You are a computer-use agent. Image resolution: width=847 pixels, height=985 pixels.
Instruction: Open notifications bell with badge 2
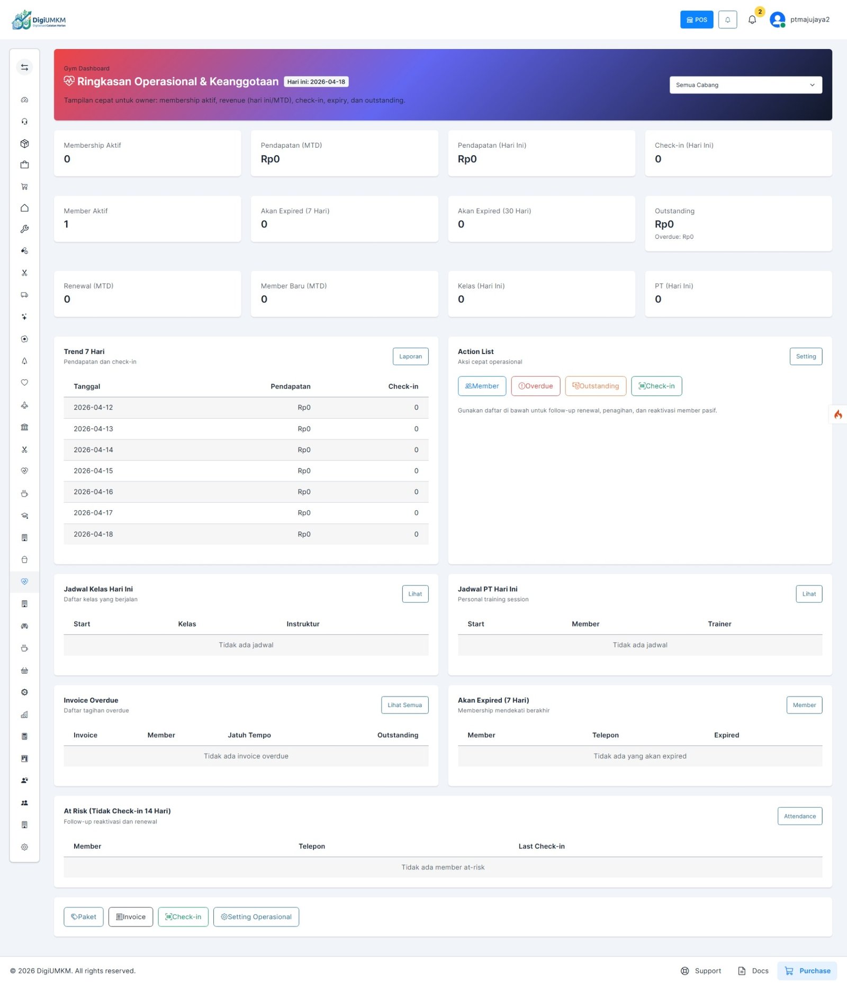click(x=752, y=20)
